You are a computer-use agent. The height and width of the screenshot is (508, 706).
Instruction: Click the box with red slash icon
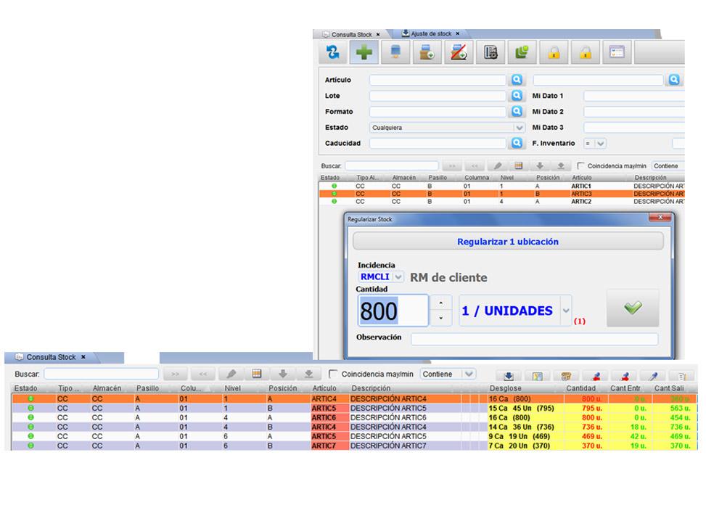(x=459, y=52)
